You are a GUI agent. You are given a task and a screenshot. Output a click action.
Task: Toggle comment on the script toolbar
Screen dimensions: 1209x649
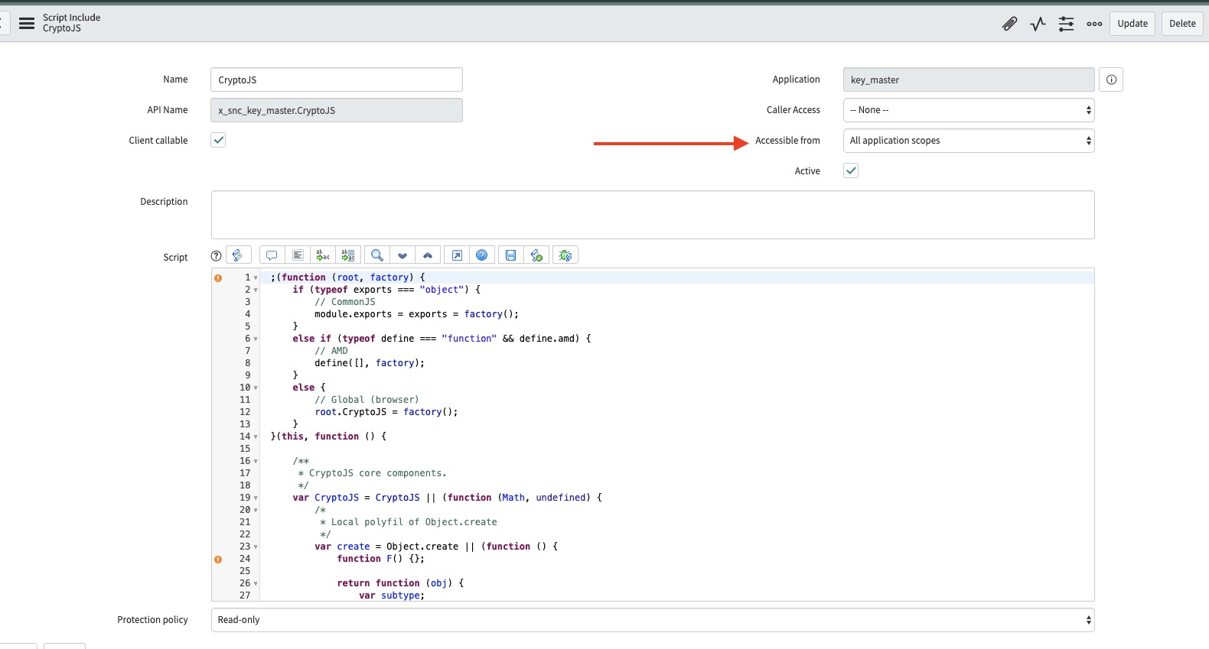click(x=272, y=255)
